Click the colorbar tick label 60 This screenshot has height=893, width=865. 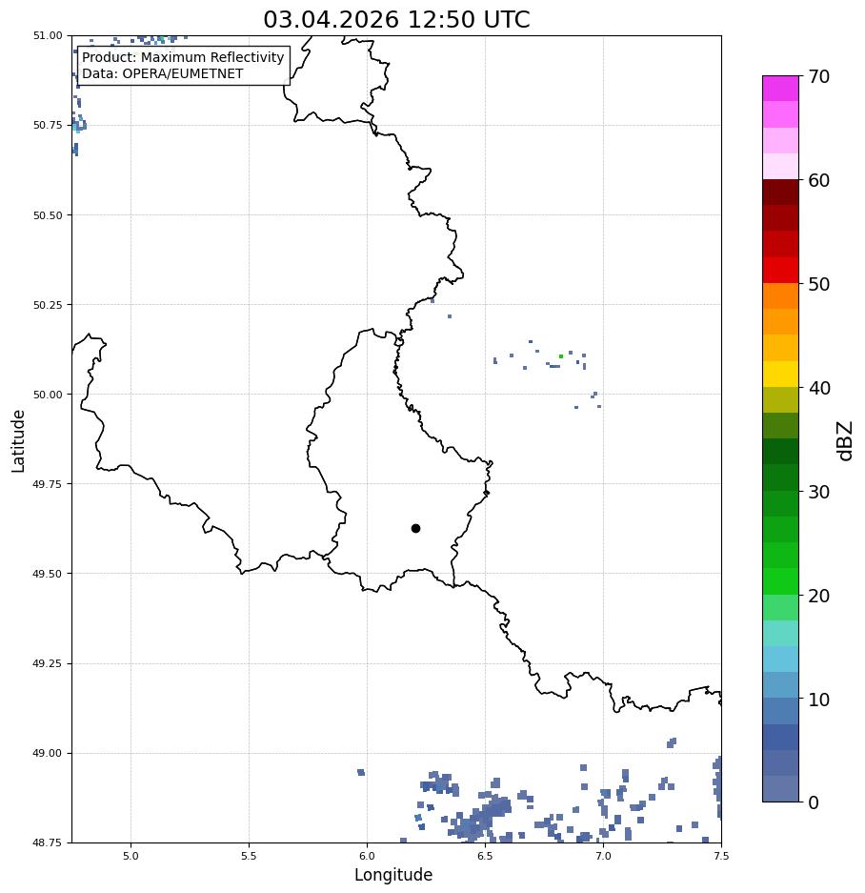pyautogui.click(x=819, y=180)
